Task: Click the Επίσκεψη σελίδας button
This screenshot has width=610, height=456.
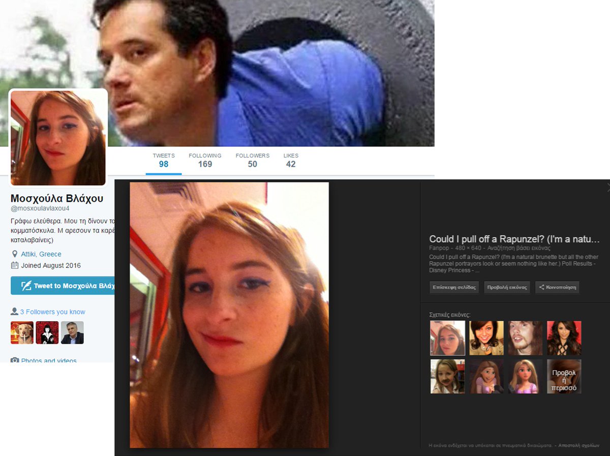Action: (454, 287)
